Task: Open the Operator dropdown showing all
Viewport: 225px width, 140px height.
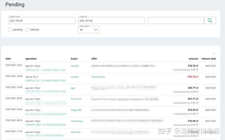Action: [x=88, y=30]
